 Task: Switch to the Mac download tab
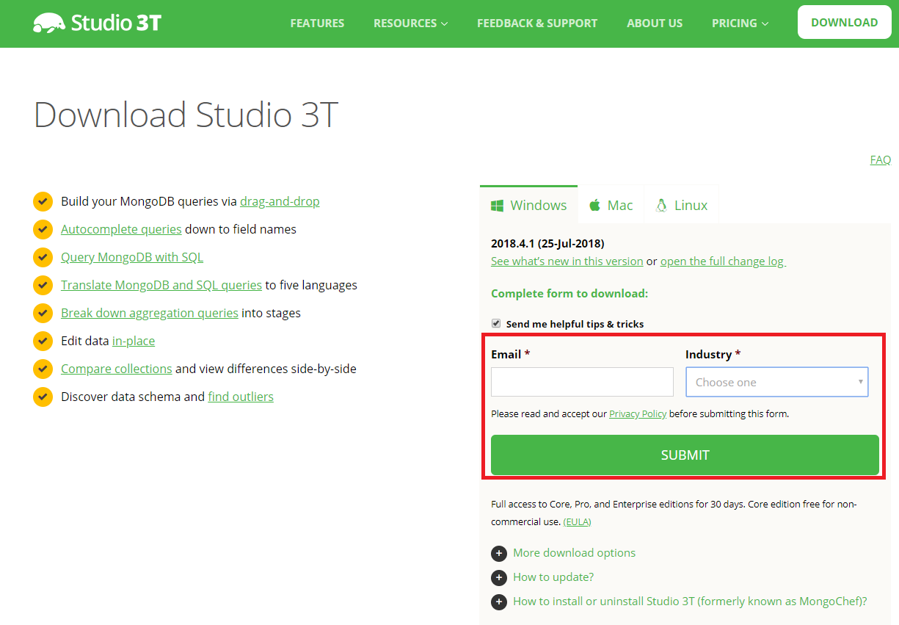[611, 205]
